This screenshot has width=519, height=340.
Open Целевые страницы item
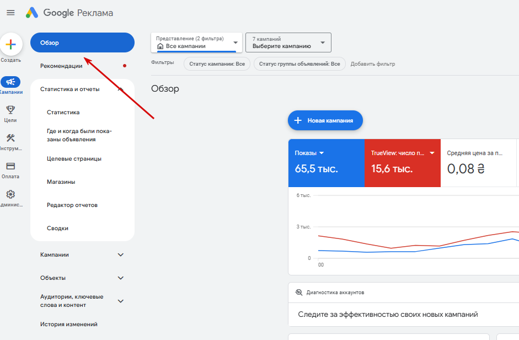(74, 158)
